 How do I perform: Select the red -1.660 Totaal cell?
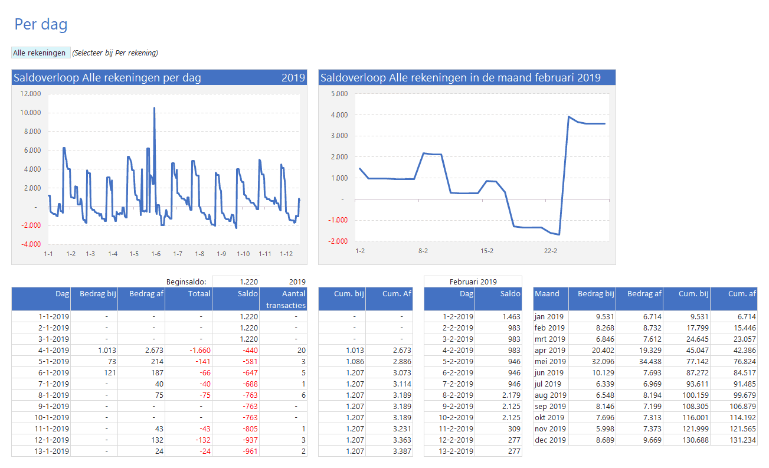tap(188, 350)
